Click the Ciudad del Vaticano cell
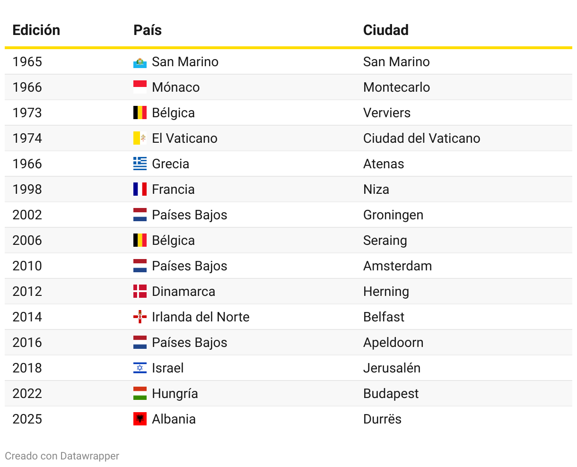The height and width of the screenshot is (467, 577). click(x=422, y=138)
